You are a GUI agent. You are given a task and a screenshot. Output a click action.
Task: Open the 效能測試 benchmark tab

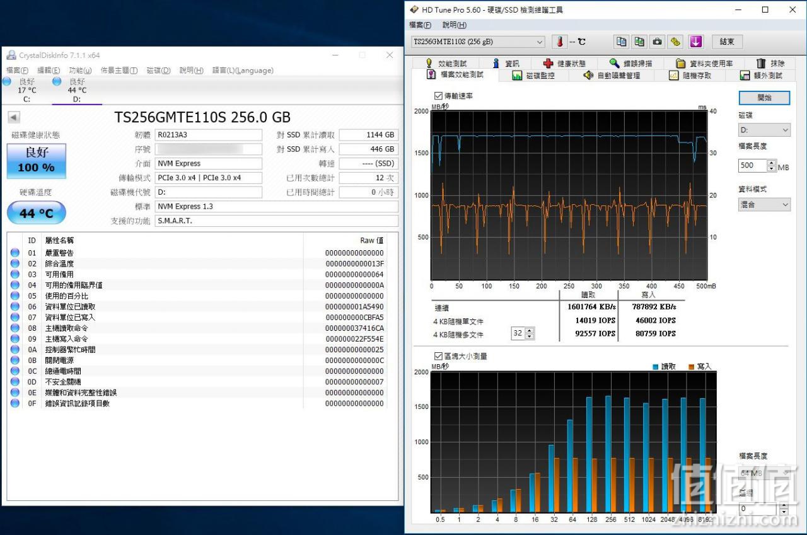click(x=446, y=64)
